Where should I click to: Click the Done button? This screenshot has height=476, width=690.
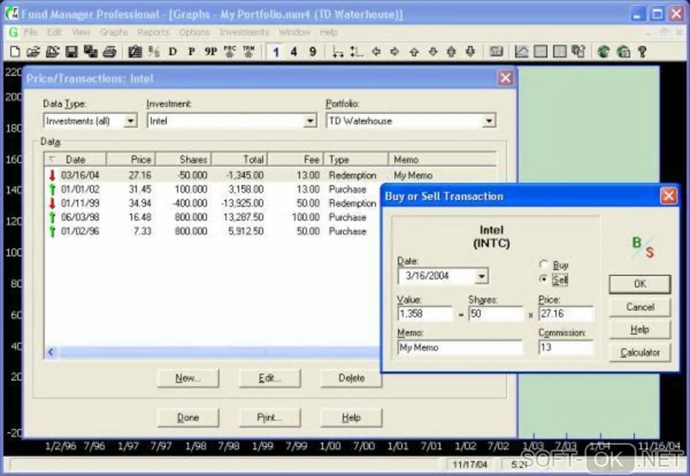188,417
